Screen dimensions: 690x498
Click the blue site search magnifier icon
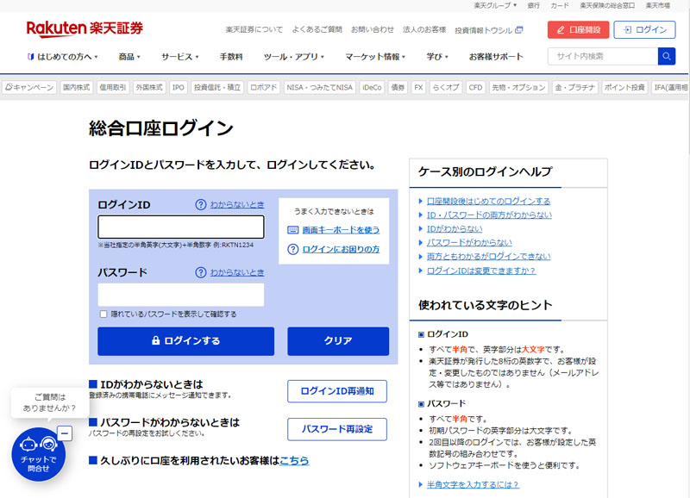tap(666, 57)
